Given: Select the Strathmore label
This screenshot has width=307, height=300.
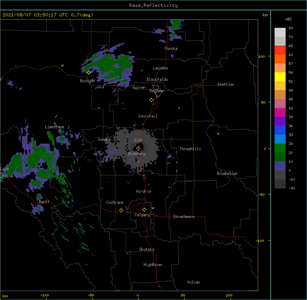Looking at the screenshot, I should click(184, 217).
